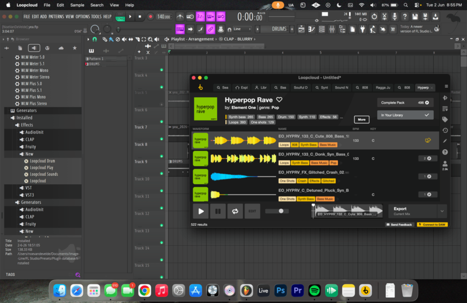Play the sample in Loopcloud player
The height and width of the screenshot is (303, 467).
tap(201, 211)
